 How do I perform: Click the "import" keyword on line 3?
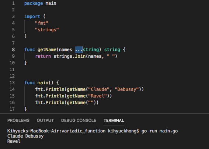click(x=32, y=17)
